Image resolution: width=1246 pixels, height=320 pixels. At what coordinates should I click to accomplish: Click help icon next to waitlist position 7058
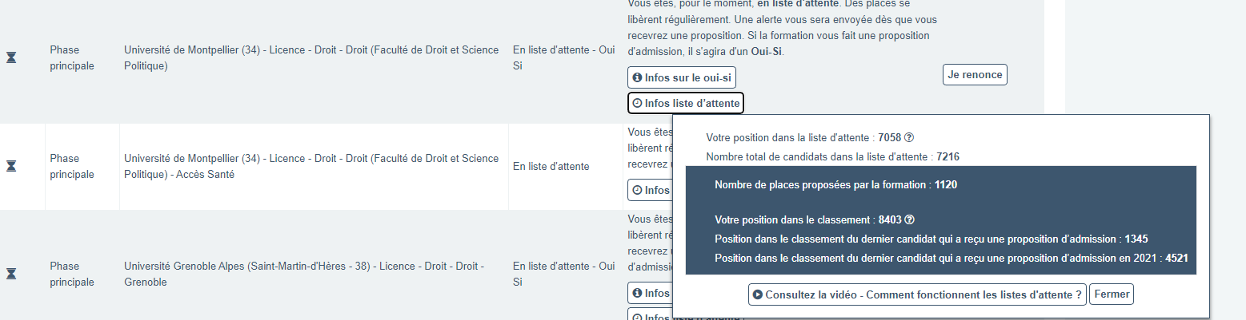tap(908, 137)
